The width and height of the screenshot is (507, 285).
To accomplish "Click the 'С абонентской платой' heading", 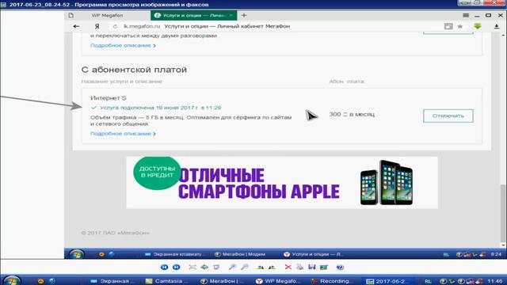I will click(134, 70).
